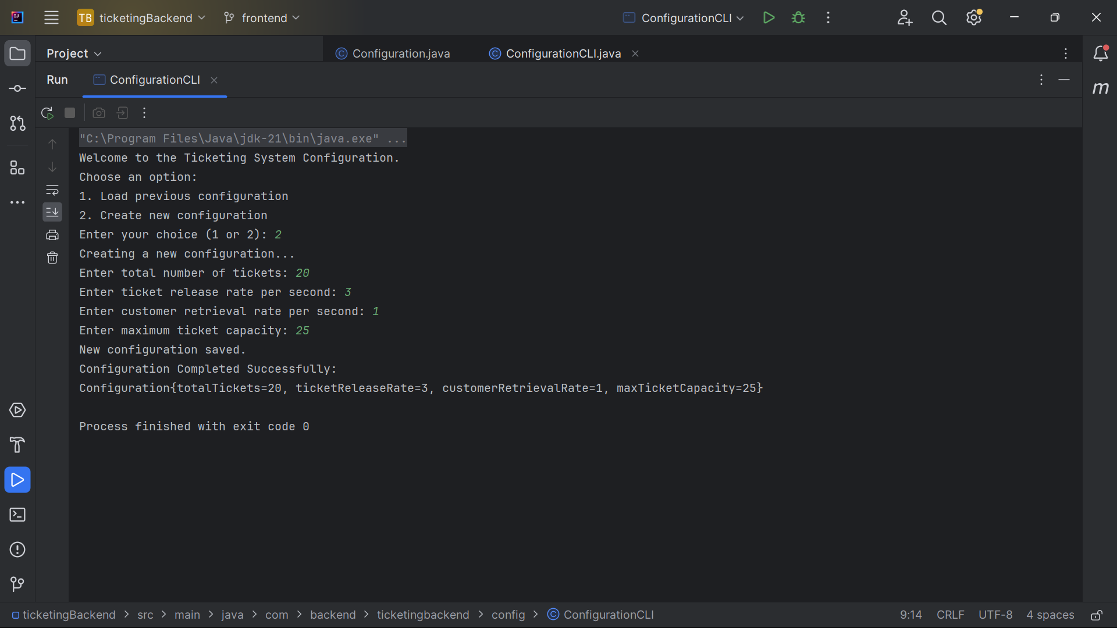Viewport: 1117px width, 628px height.
Task: Click the screenshot camera icon in Run toolbar
Action: (x=99, y=113)
